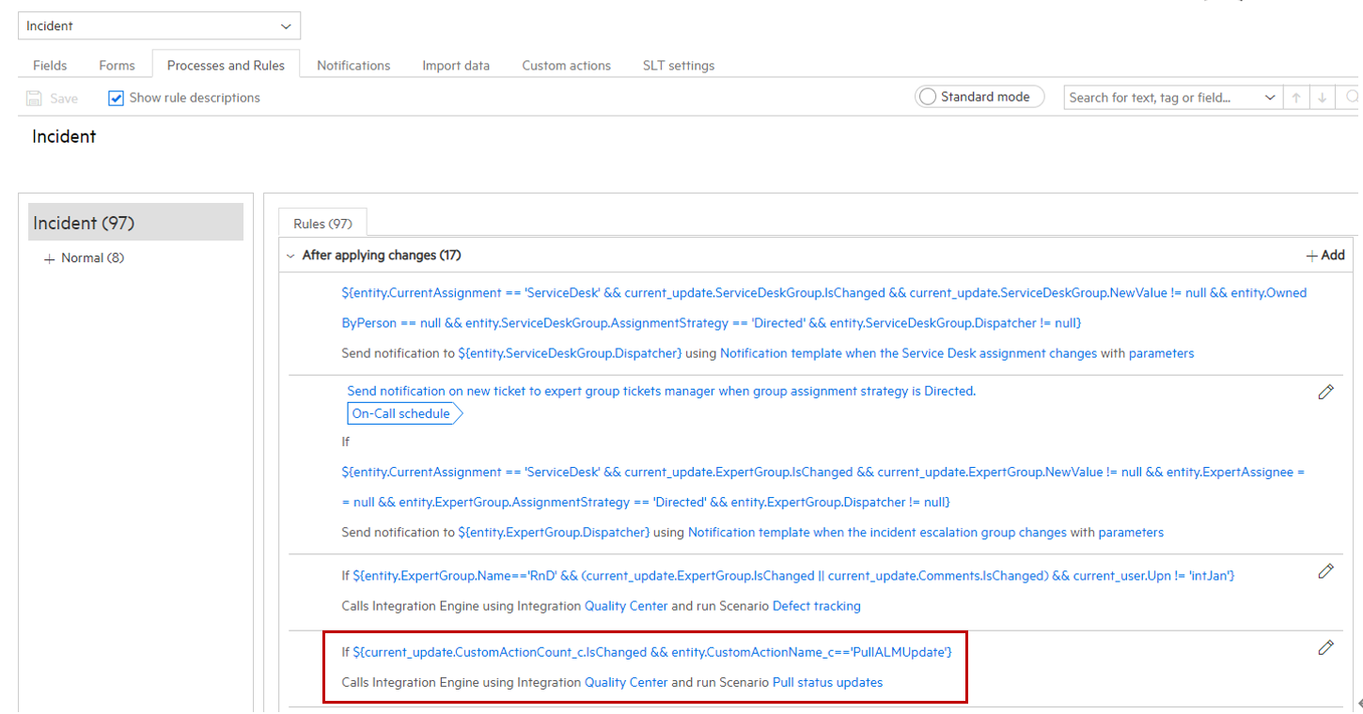
Task: Click the Add icon for After applying changes rules
Action: (1324, 255)
